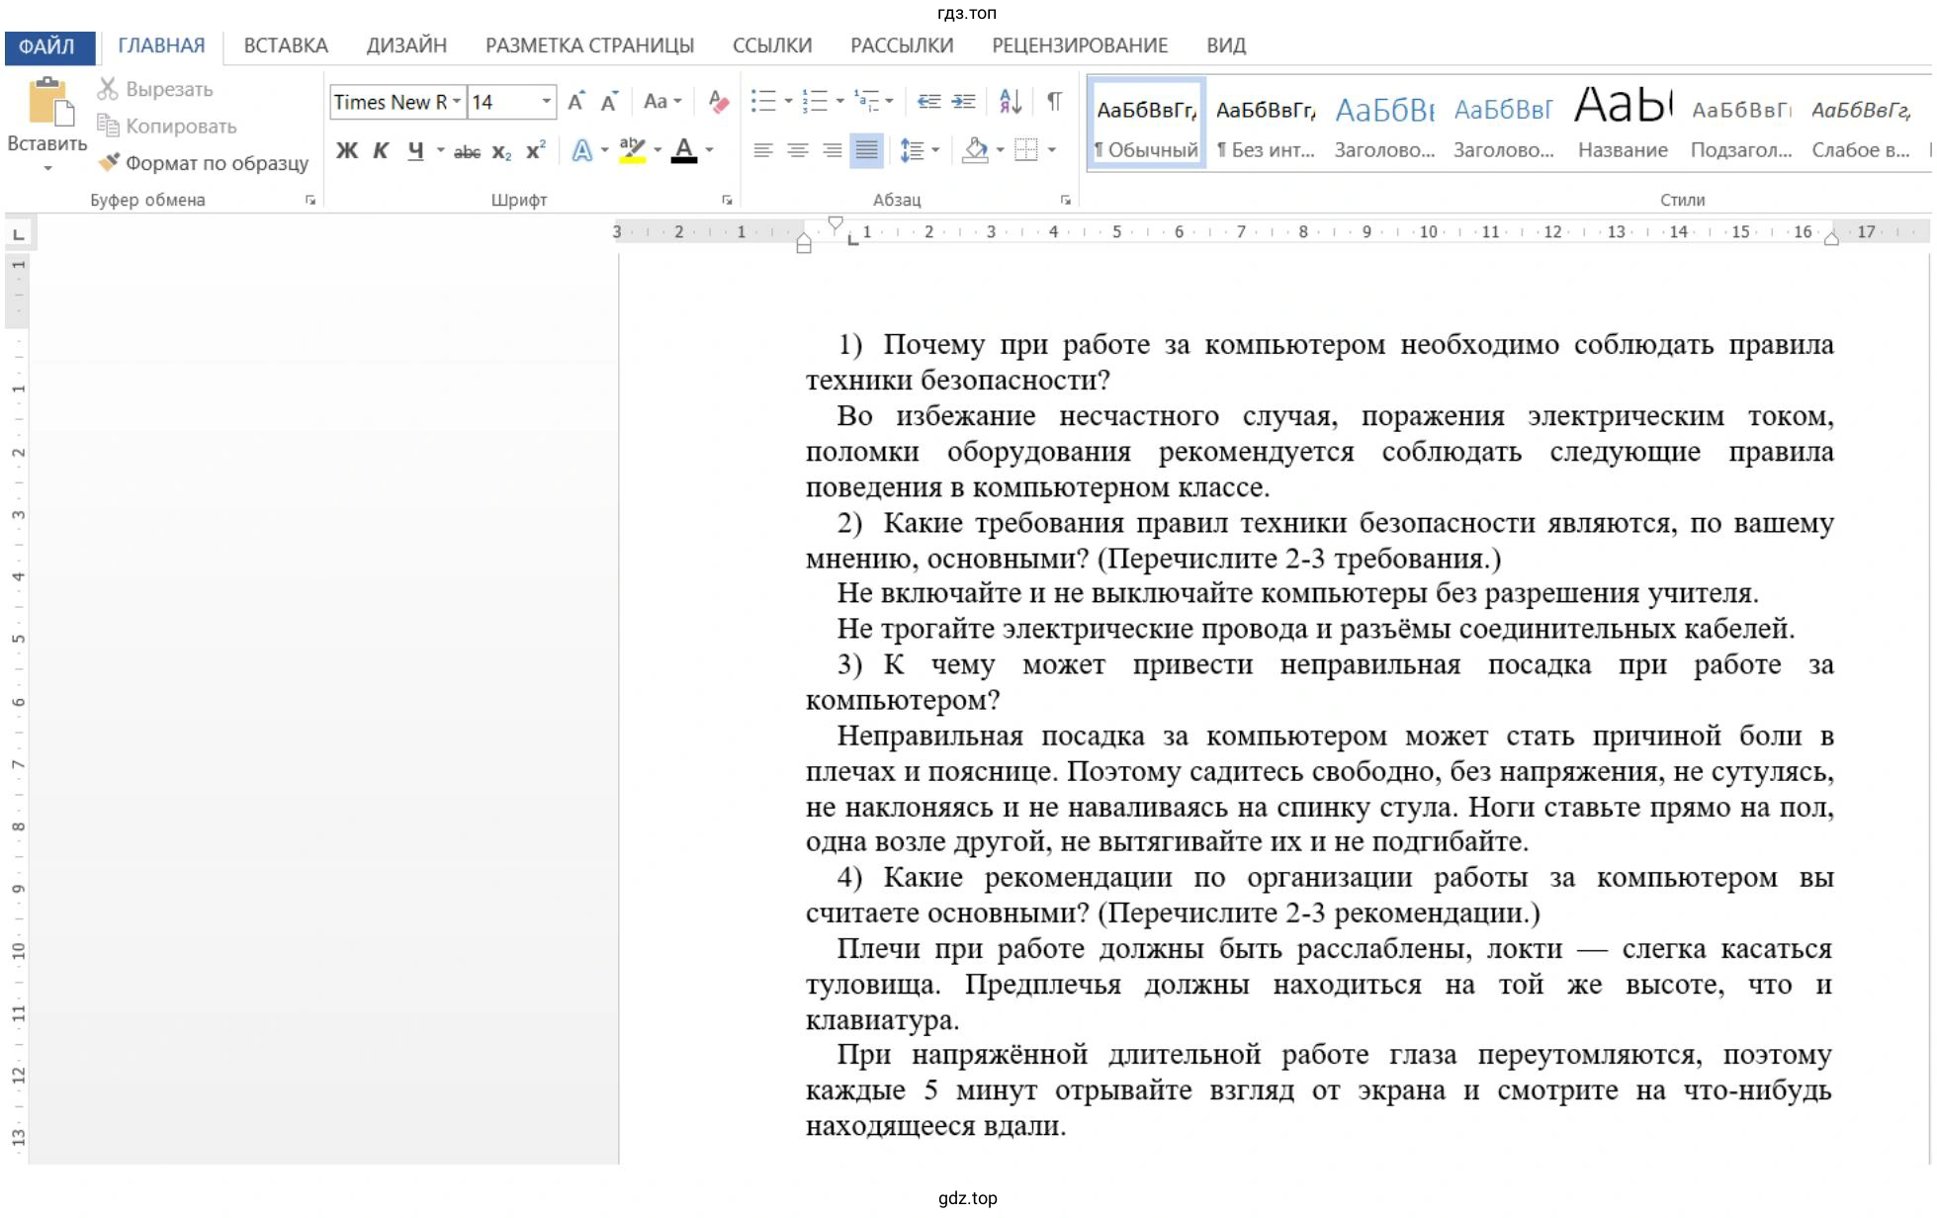Clear all formatting with eraser icon

[719, 101]
